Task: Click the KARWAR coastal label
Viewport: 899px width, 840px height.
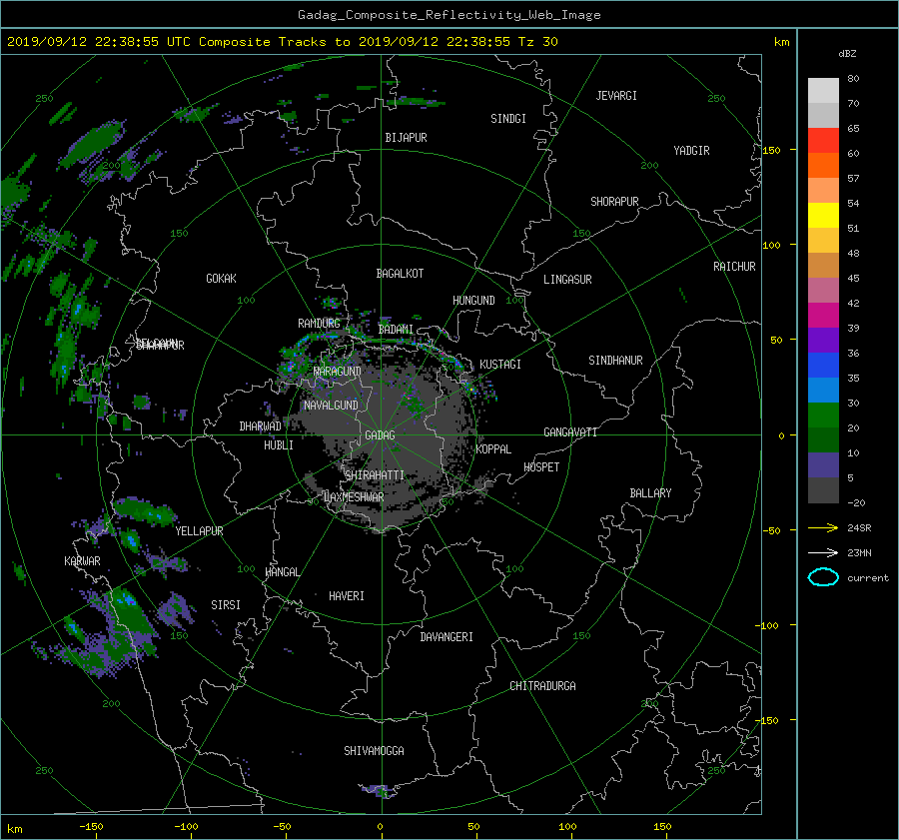Action: click(x=82, y=561)
